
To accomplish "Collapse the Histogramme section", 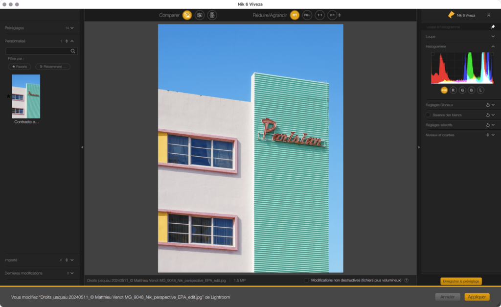I will pyautogui.click(x=493, y=47).
